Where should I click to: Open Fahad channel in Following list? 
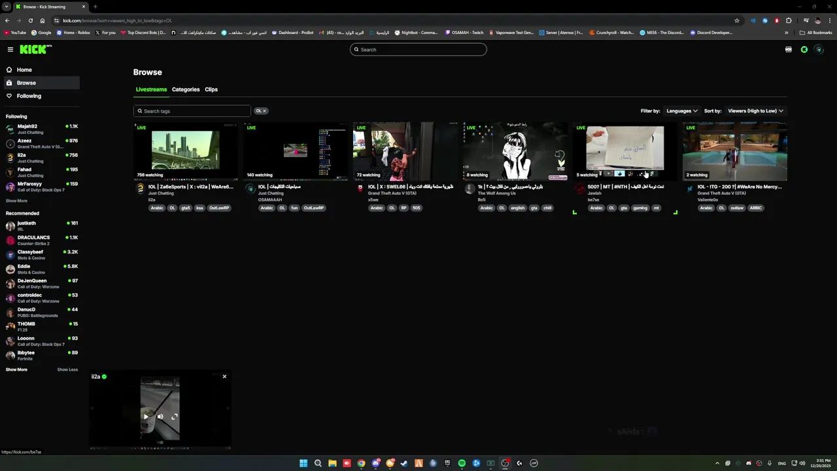[x=42, y=172]
